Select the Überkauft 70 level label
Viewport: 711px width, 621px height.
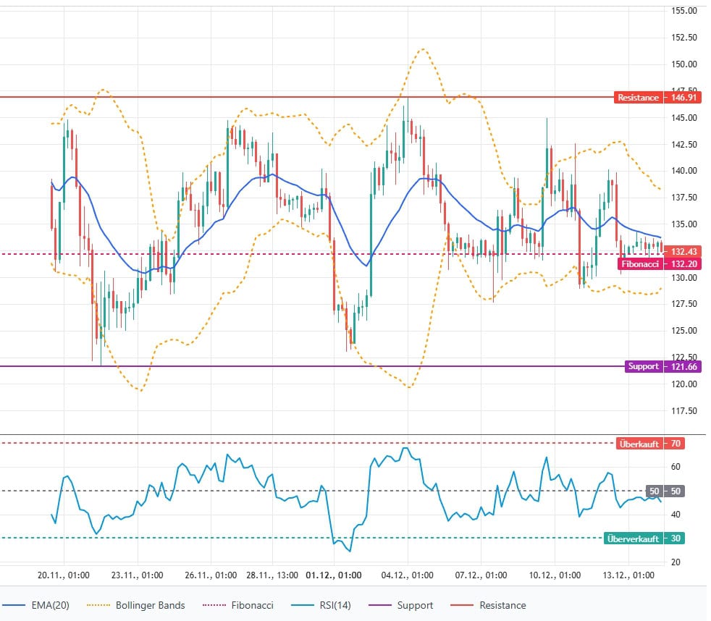649,444
